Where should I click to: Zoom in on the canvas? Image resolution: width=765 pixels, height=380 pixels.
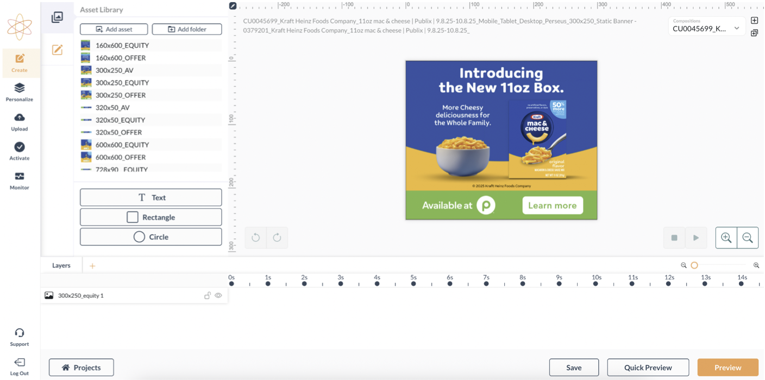coord(726,238)
